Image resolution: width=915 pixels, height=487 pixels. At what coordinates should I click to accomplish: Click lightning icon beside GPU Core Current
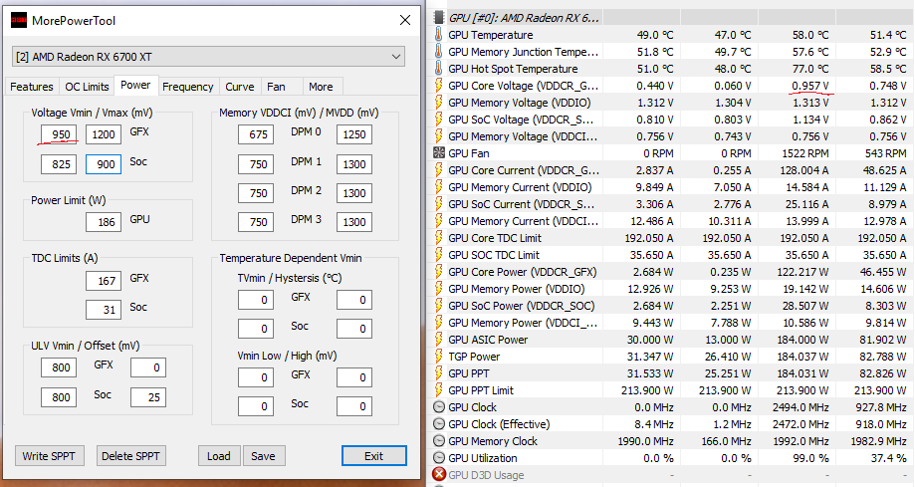pos(439,170)
